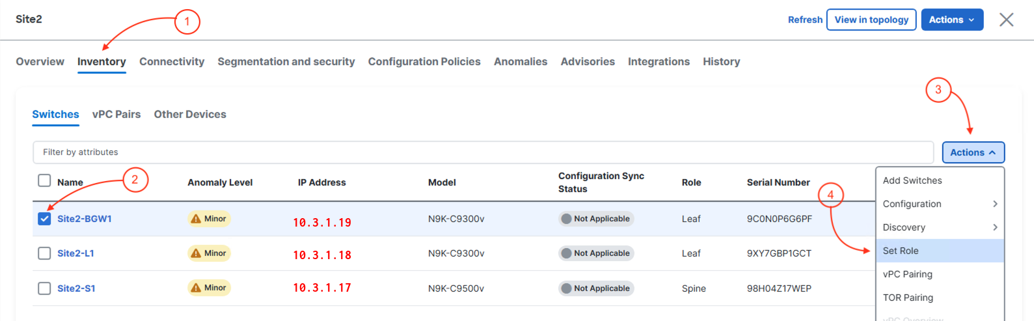The height and width of the screenshot is (321, 1034).
Task: Expand the Discovery submenu
Action: pyautogui.click(x=939, y=227)
